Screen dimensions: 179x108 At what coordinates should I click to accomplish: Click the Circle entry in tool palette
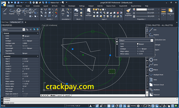153,60
